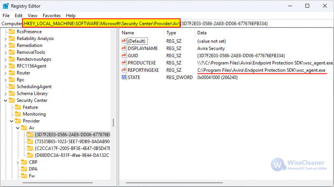The height and width of the screenshot is (187, 334).
Task: Expand the CBP key
Action: click(18, 162)
